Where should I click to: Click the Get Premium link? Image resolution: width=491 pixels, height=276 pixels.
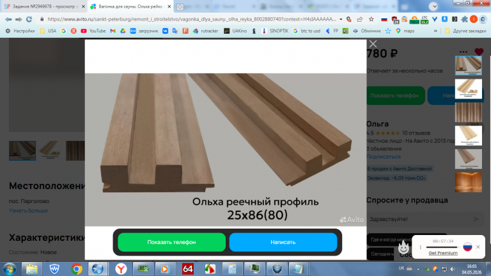(443, 253)
